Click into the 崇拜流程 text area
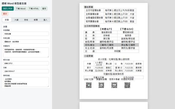Image resolution: width=175 pixels, height=109 pixels. tap(26, 82)
